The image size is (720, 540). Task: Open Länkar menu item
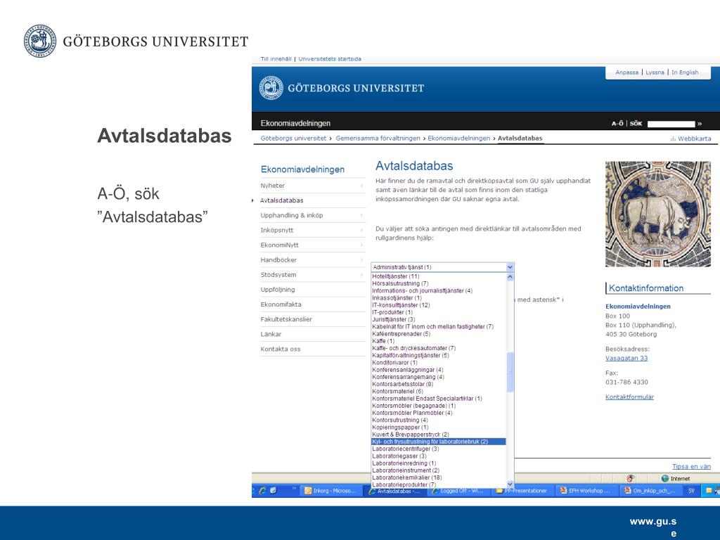[271, 334]
